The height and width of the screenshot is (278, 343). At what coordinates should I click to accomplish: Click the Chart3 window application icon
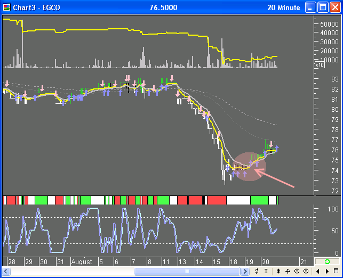point(6,7)
